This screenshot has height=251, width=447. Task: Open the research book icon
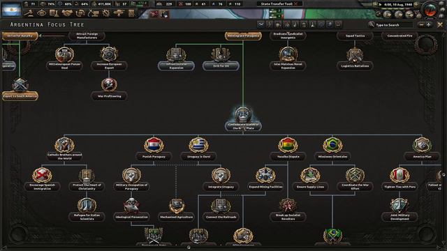(x=54, y=13)
